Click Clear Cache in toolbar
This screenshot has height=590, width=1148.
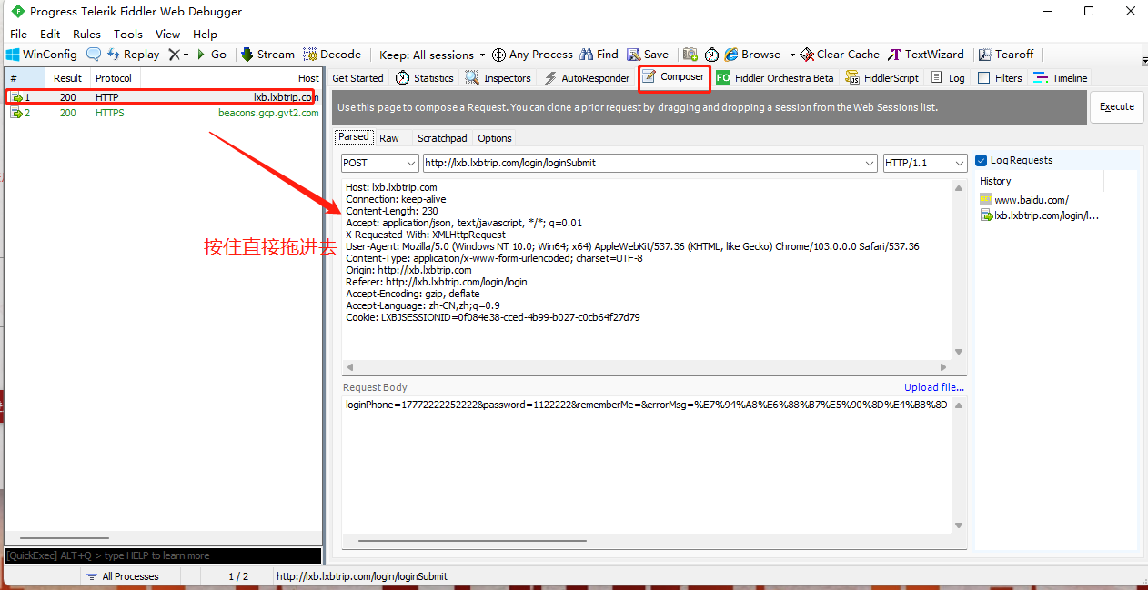840,55
